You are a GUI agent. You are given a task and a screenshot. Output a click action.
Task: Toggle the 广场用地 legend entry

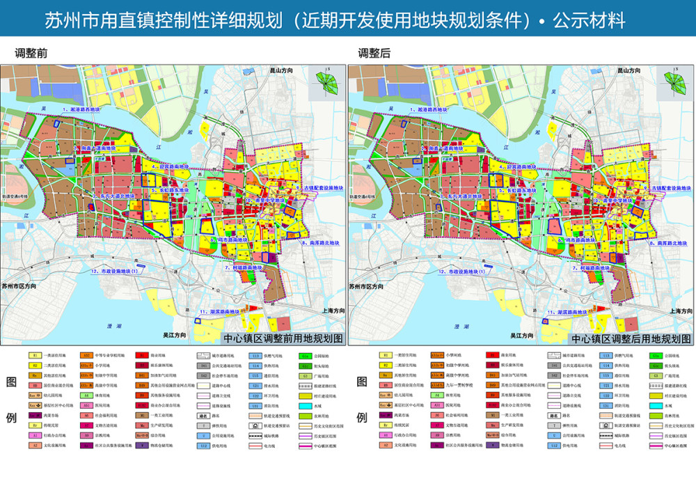305,376
